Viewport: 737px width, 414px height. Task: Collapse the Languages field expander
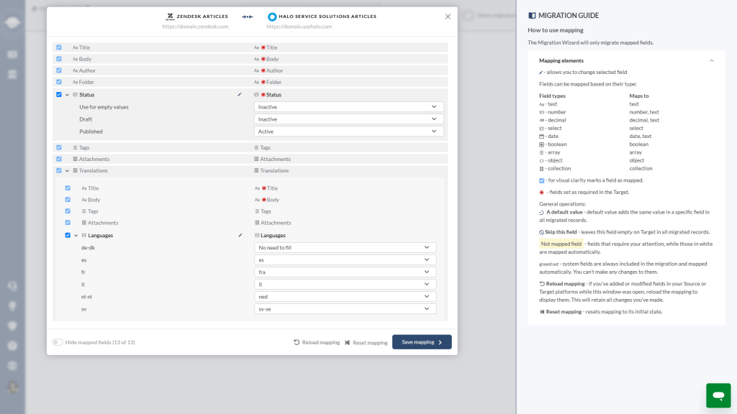[x=76, y=236]
